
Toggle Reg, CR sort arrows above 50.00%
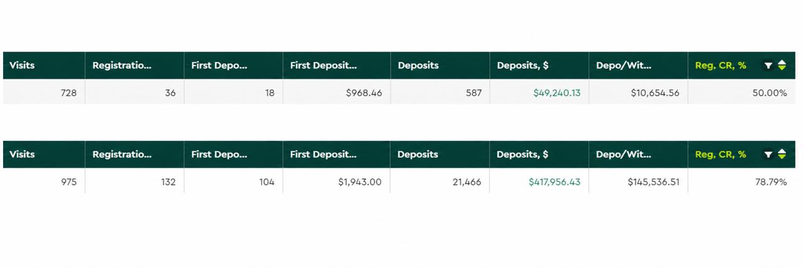click(x=782, y=65)
